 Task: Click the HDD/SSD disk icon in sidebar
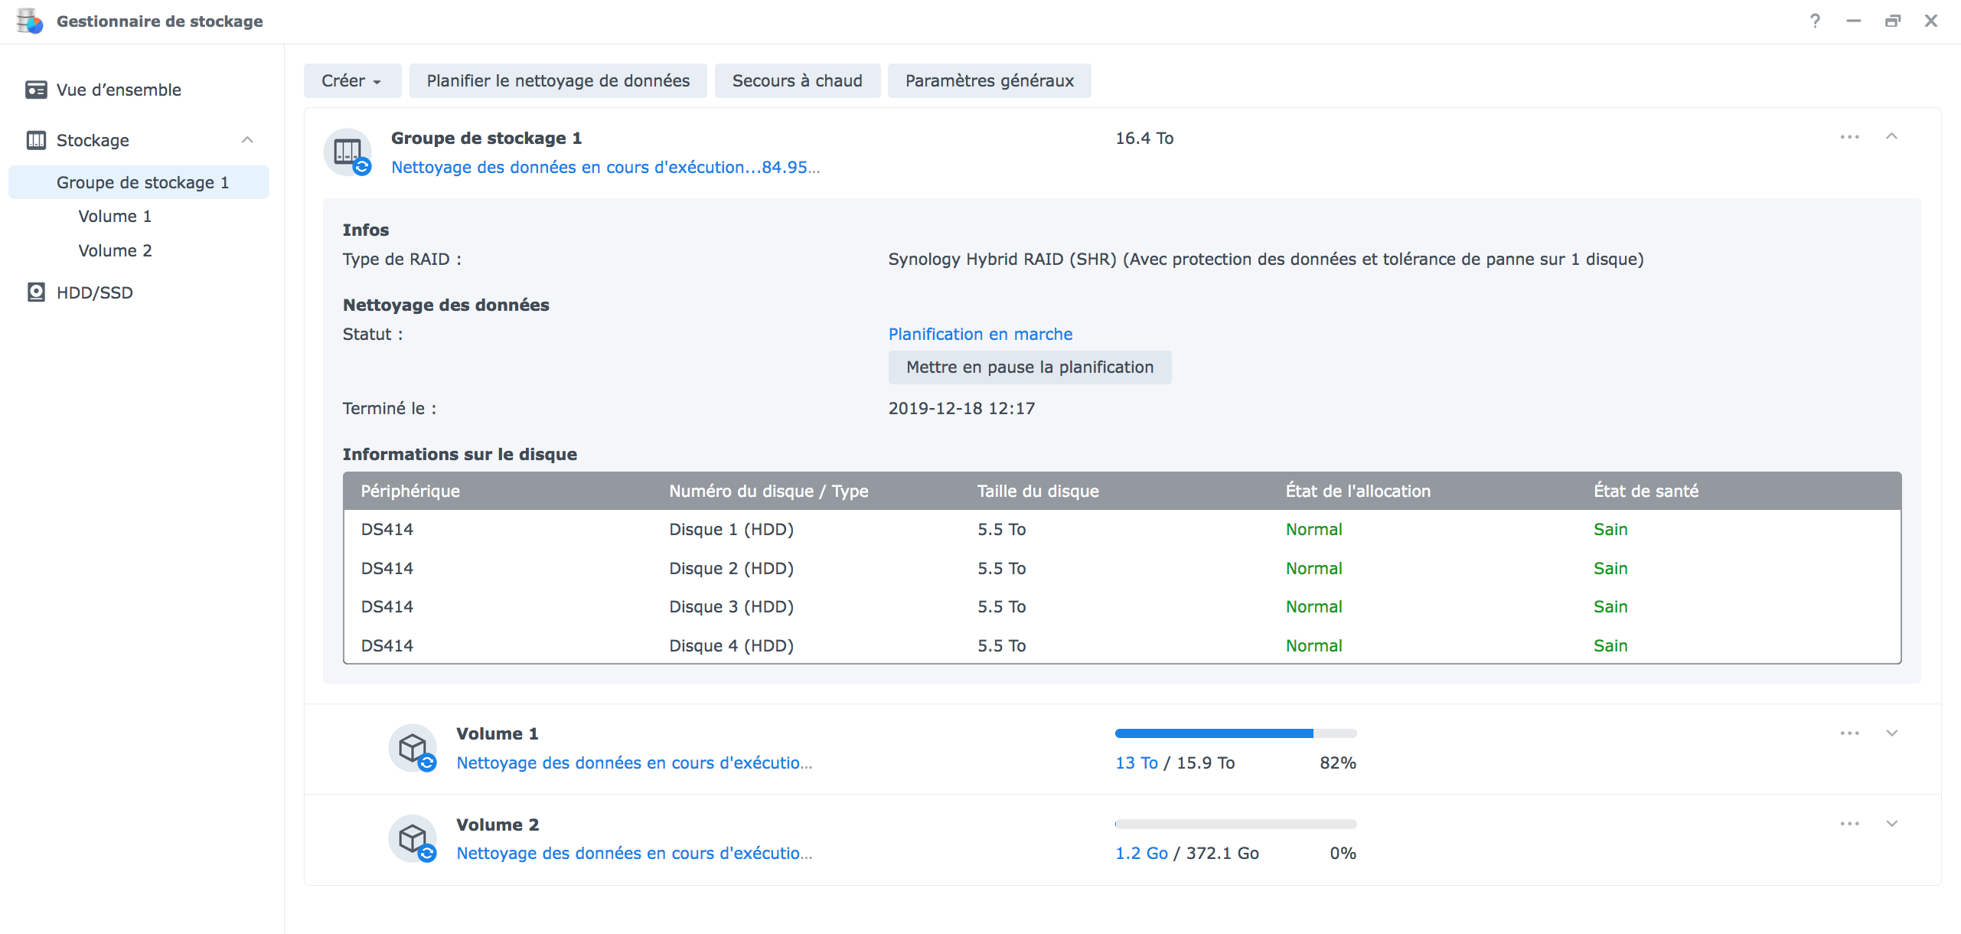(x=35, y=292)
